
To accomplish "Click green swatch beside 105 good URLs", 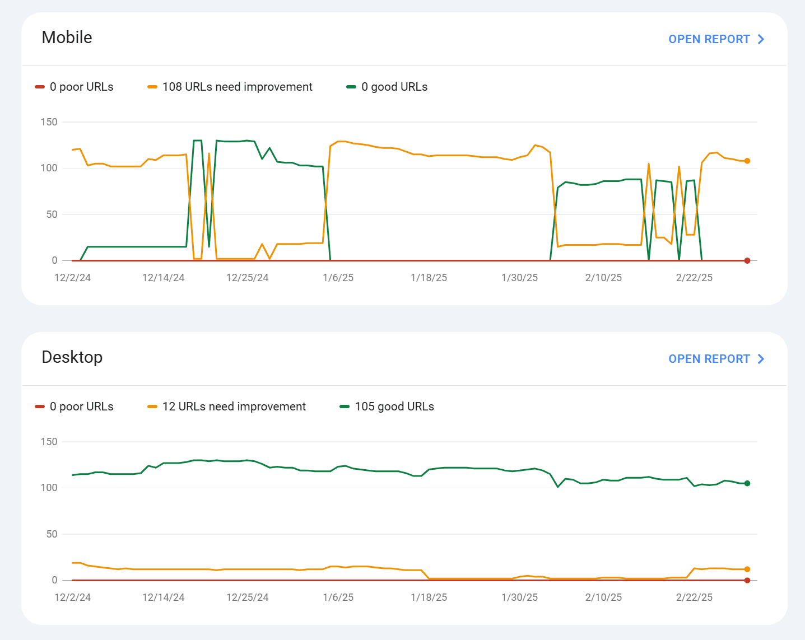I will [345, 407].
